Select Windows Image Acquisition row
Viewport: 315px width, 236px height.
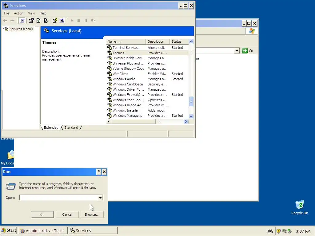click(147, 105)
